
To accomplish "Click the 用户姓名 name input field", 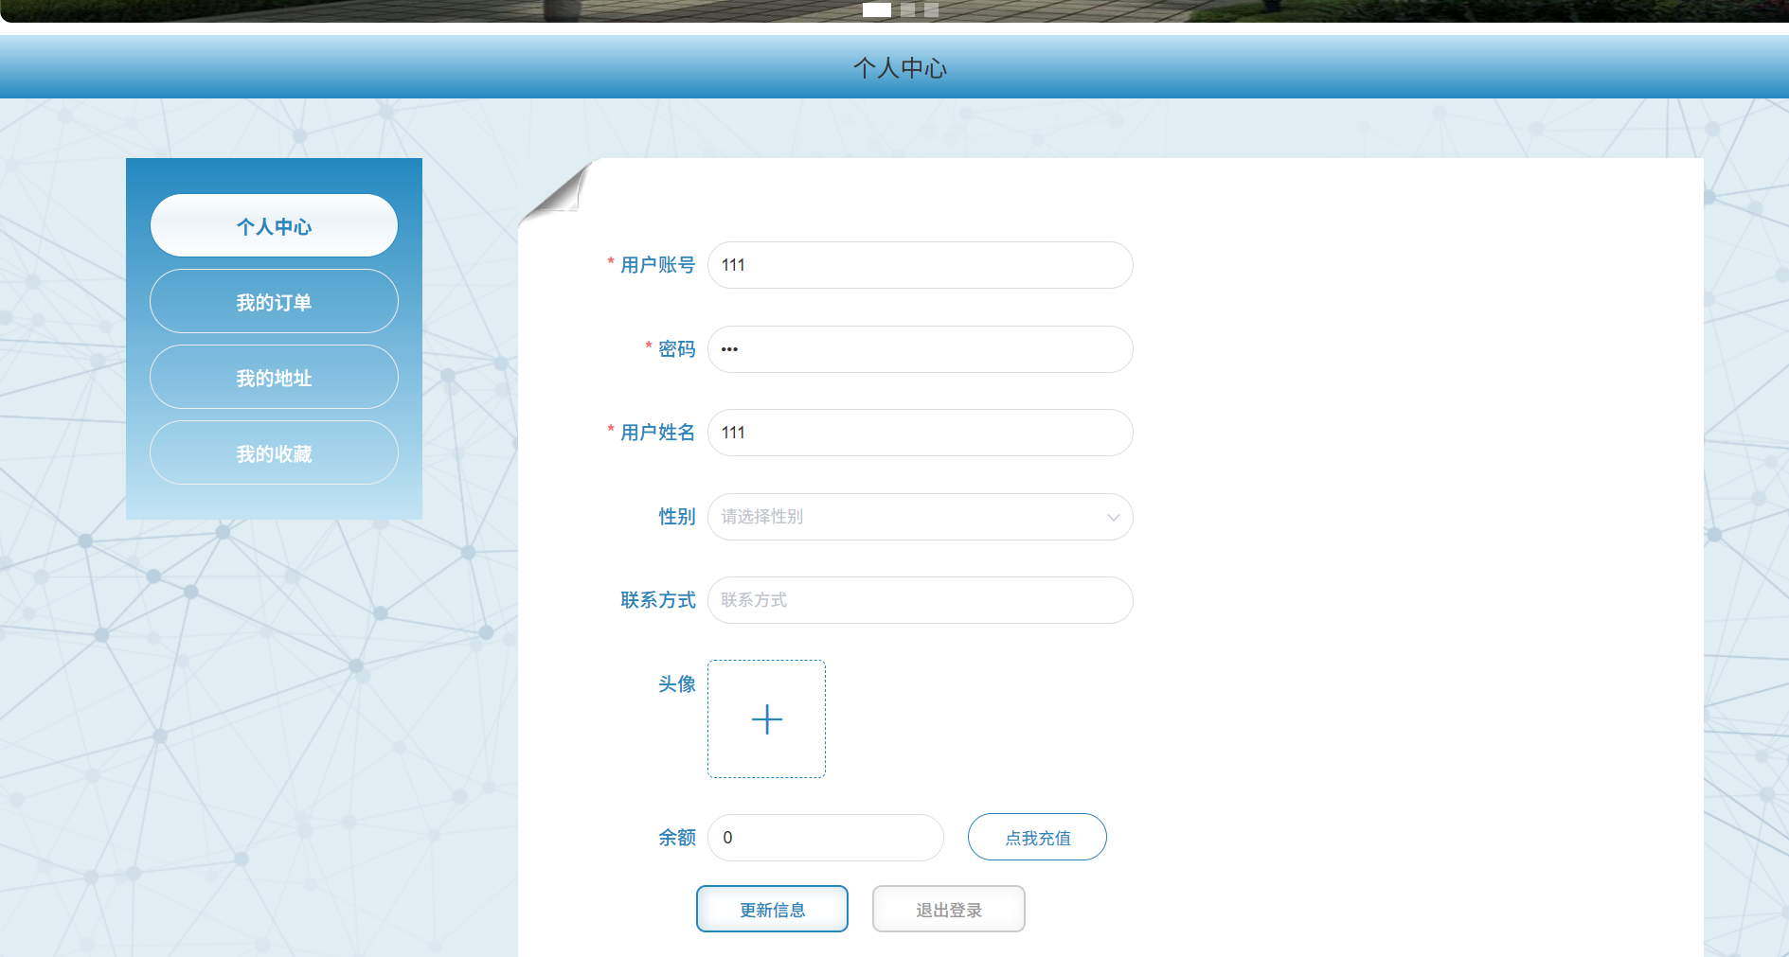I will point(920,433).
